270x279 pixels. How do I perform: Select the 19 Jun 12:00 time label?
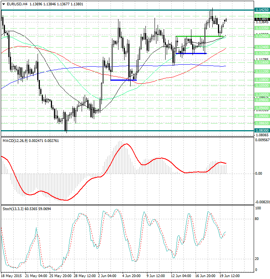click(231, 275)
